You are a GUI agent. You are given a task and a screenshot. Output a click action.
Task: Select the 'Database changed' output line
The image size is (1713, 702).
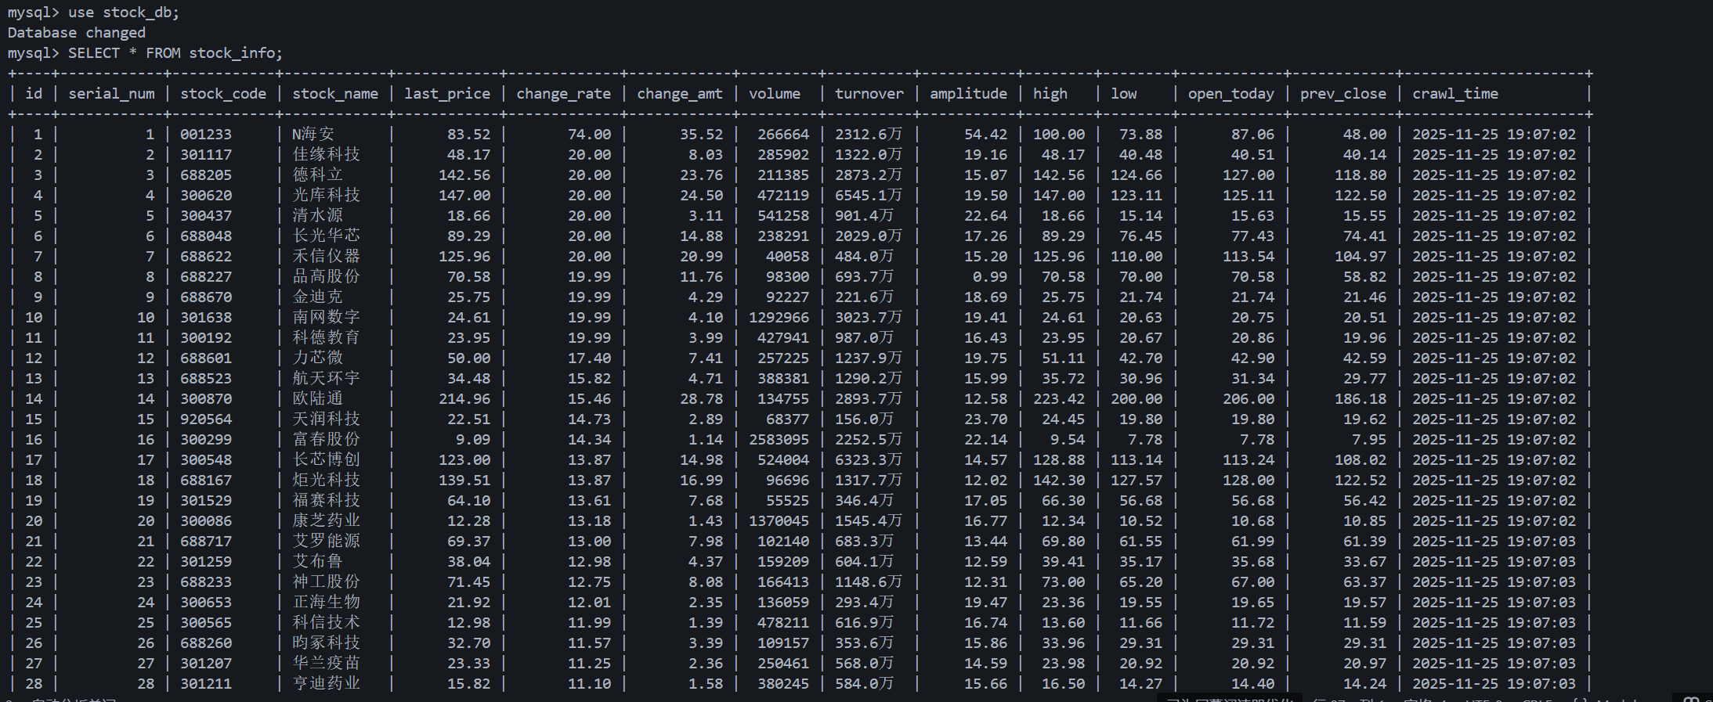(76, 33)
